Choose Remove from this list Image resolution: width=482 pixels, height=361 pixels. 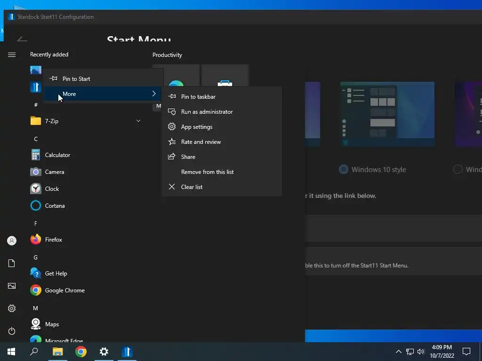[x=222, y=172]
